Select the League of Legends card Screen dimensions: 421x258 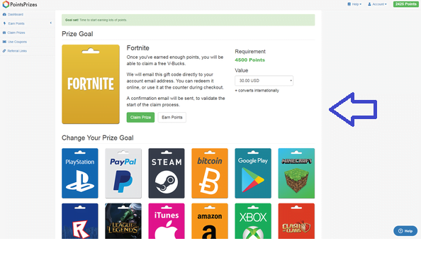coord(123,221)
